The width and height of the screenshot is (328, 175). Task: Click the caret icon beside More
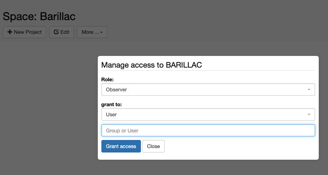point(101,33)
